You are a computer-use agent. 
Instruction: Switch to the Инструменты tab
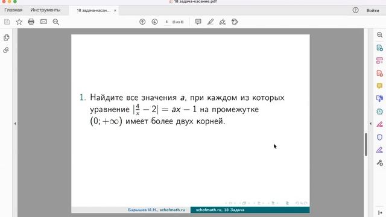pyautogui.click(x=45, y=10)
